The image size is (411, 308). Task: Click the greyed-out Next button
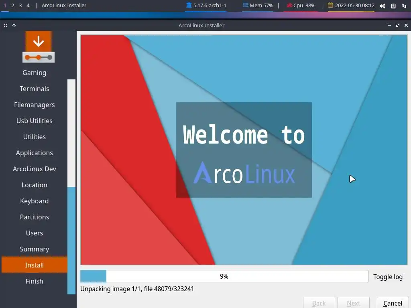pos(354,303)
